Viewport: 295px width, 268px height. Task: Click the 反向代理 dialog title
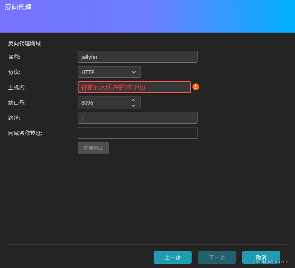pyautogui.click(x=18, y=7)
